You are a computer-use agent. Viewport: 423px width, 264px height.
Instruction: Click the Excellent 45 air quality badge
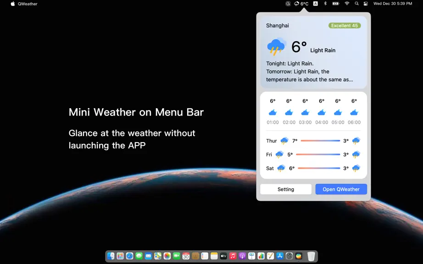pyautogui.click(x=345, y=26)
